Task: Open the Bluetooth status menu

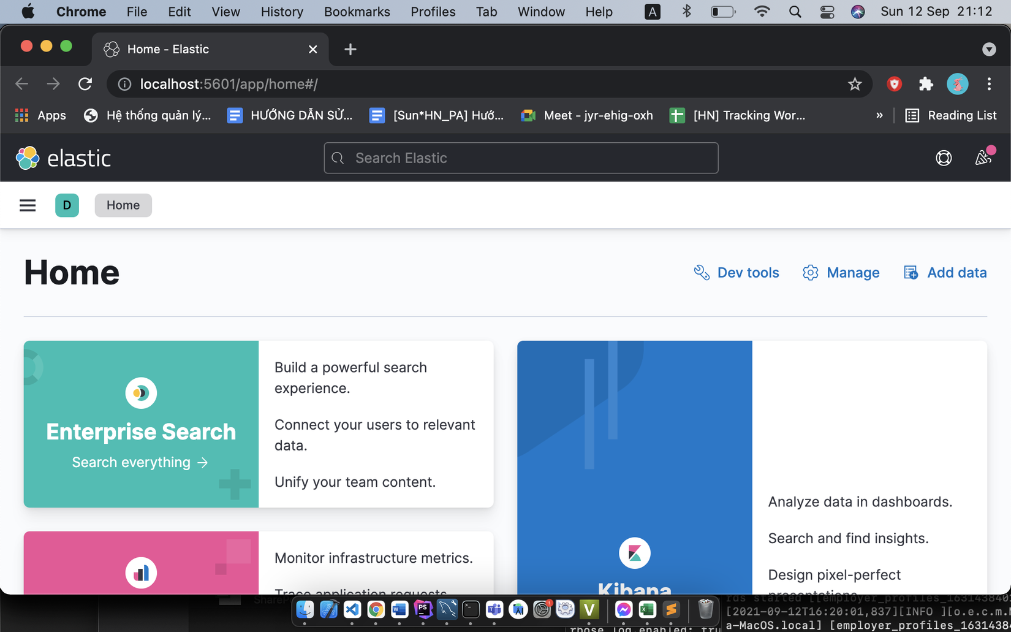Action: click(x=687, y=12)
